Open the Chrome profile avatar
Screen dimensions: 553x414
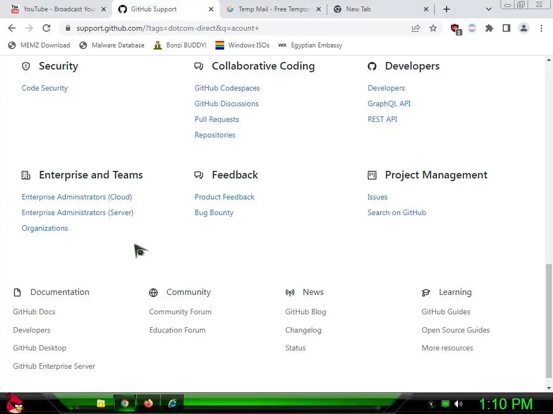[524, 28]
